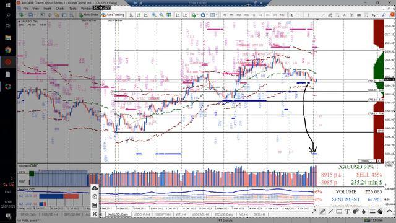This screenshot has width=396, height=223.
Task: Open the View menu
Action: pyautogui.click(x=36, y=9)
